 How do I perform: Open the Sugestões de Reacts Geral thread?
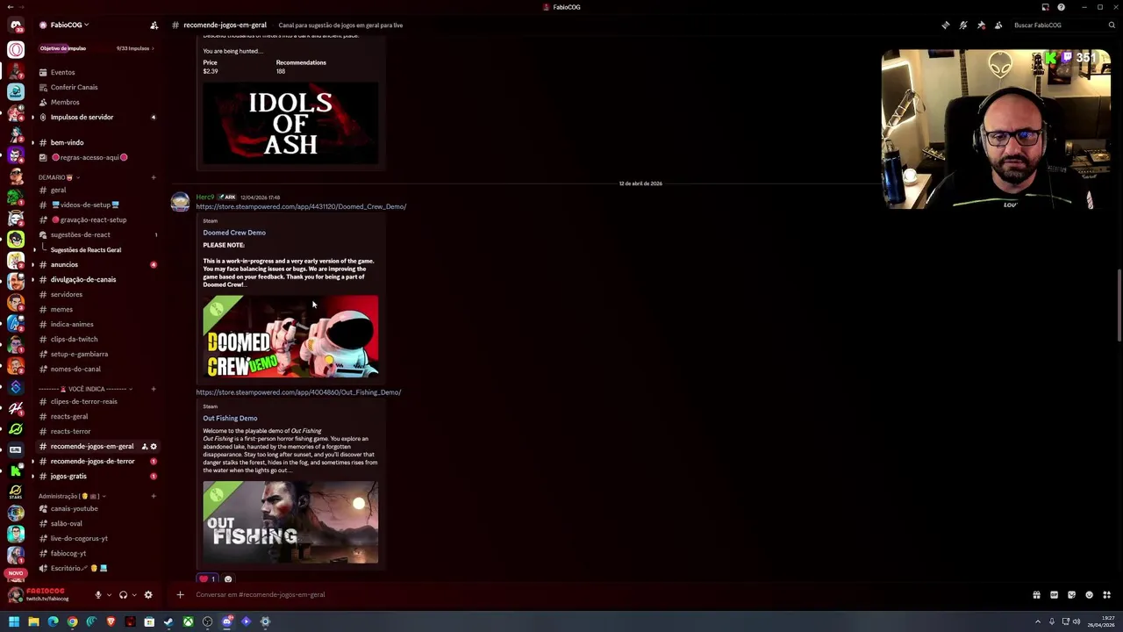click(86, 250)
